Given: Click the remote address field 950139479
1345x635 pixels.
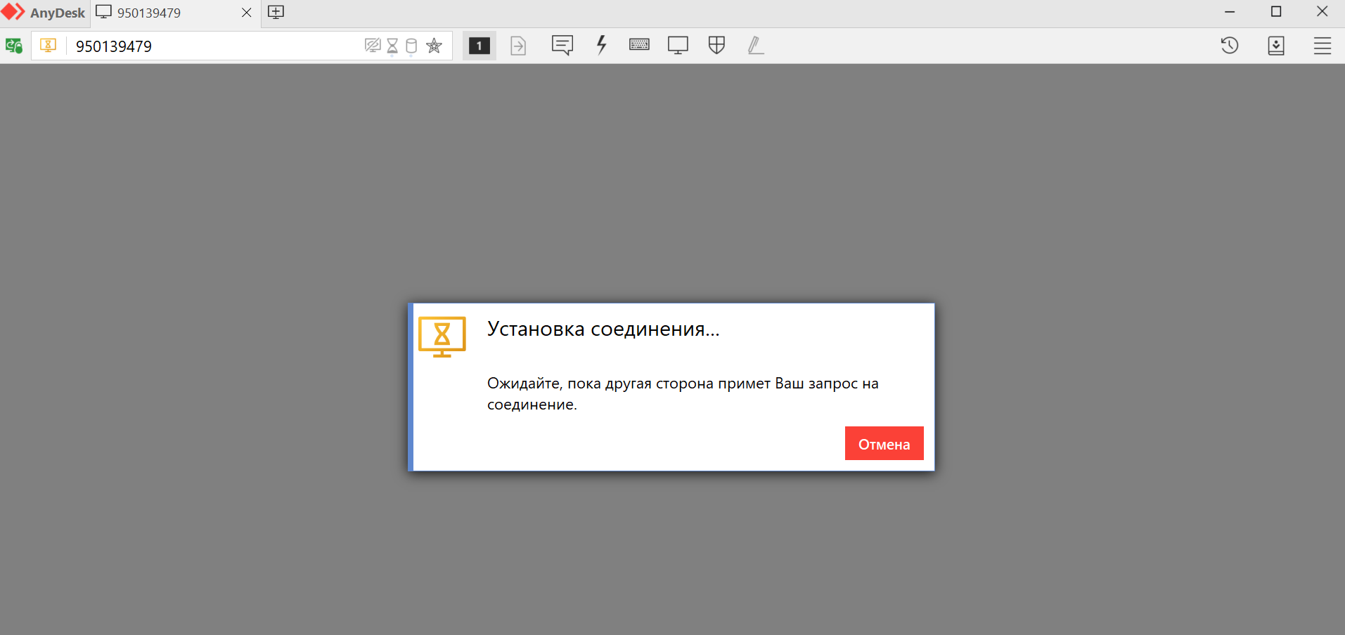Looking at the screenshot, I should tap(211, 46).
